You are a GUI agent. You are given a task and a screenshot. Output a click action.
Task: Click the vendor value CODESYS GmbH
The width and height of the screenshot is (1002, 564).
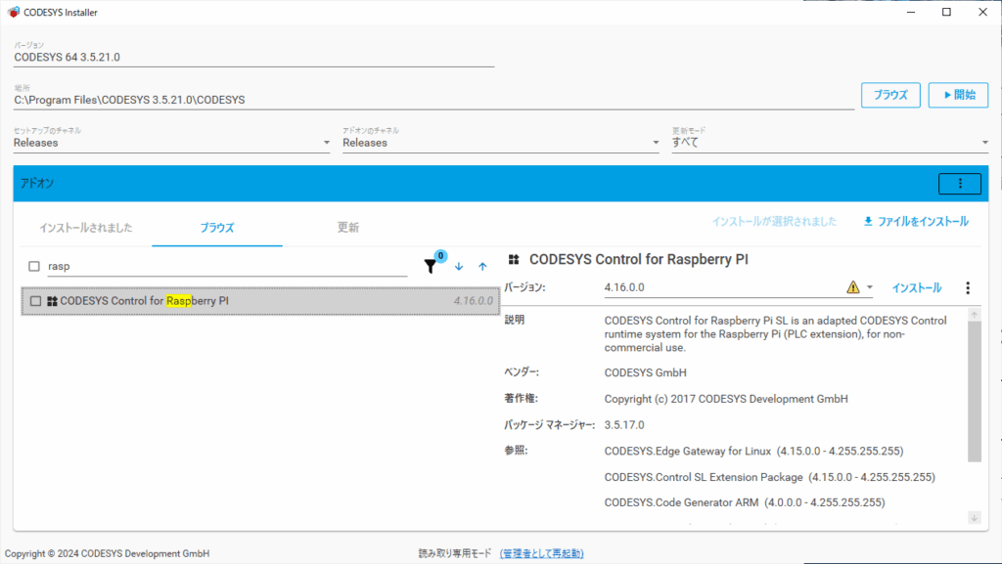[646, 372]
